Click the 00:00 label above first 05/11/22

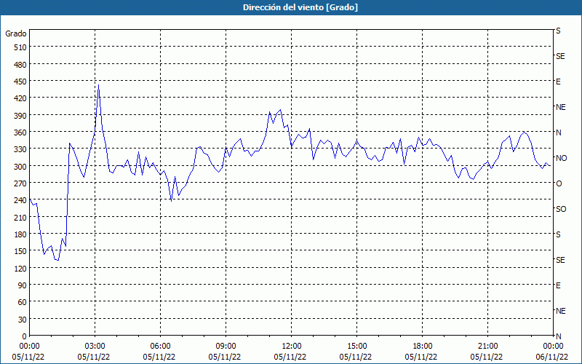click(x=29, y=347)
